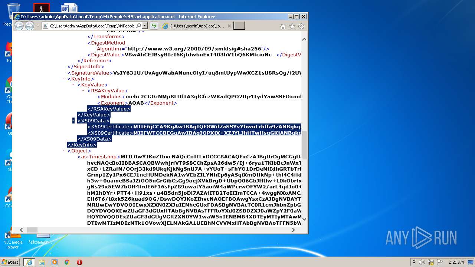The image size is (475, 267).
Task: Click the Modulus element line
Action: pos(199,97)
